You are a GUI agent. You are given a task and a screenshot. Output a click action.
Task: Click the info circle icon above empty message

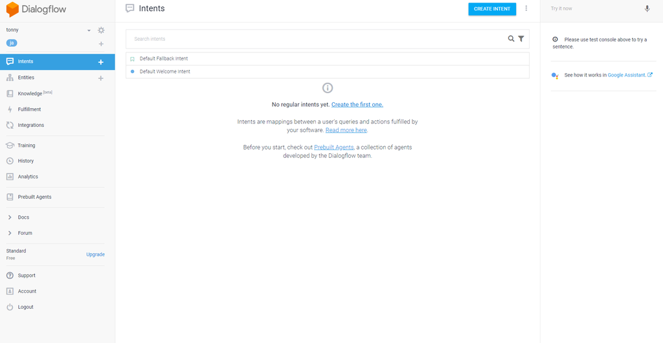328,88
